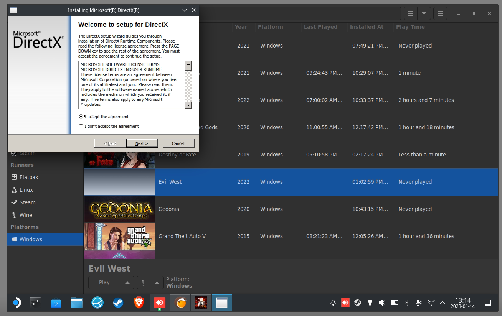
Task: Launch the Brave browser from taskbar
Action: (x=139, y=303)
